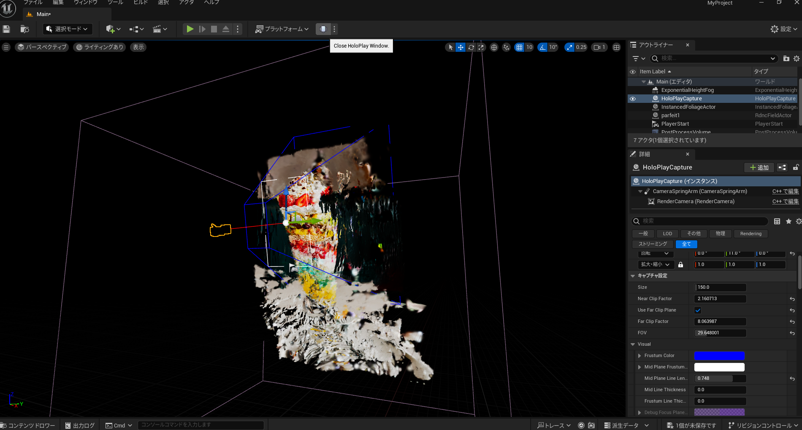Click the HoloPlay window toolbar icon

pos(323,29)
